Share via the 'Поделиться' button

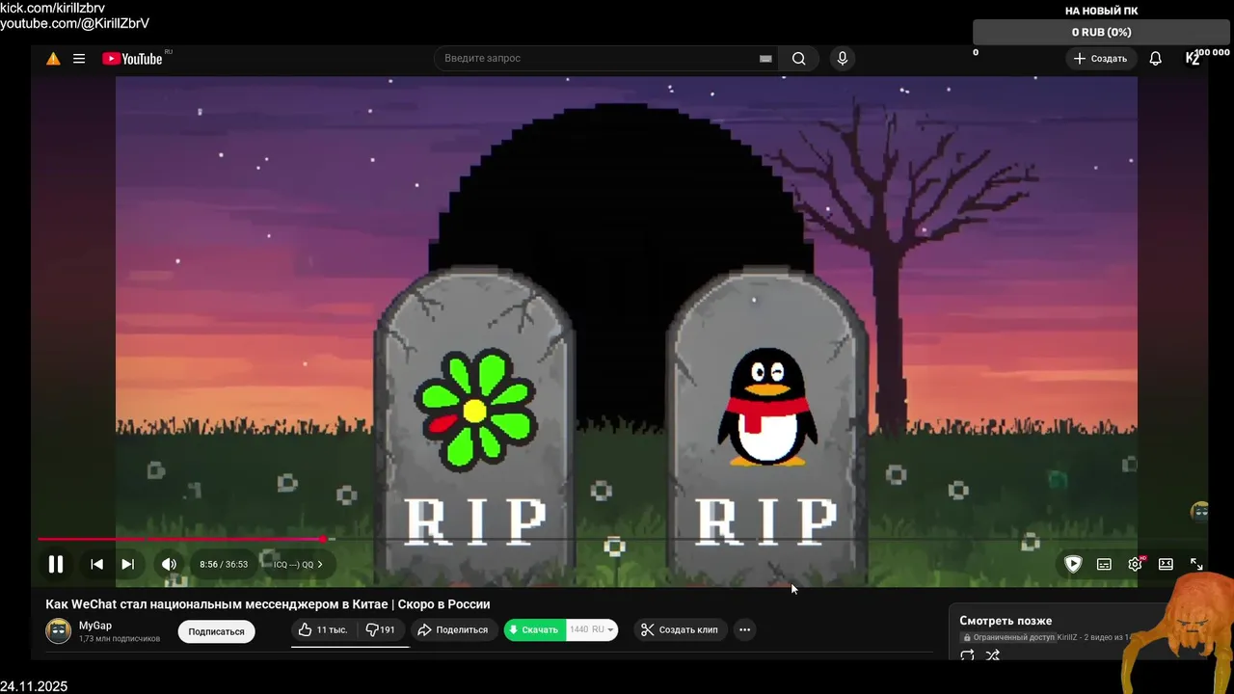(x=453, y=629)
